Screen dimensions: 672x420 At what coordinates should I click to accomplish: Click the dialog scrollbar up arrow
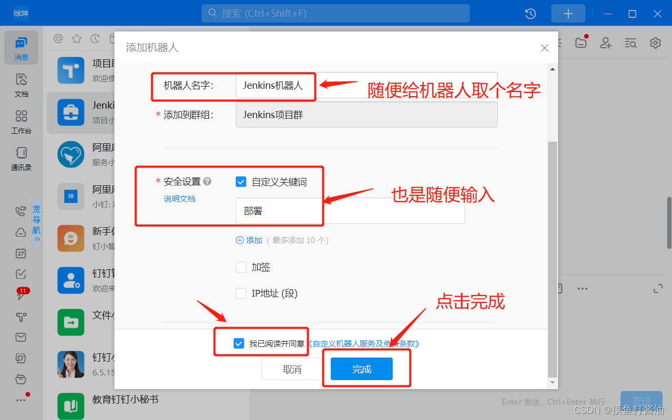tap(552, 69)
